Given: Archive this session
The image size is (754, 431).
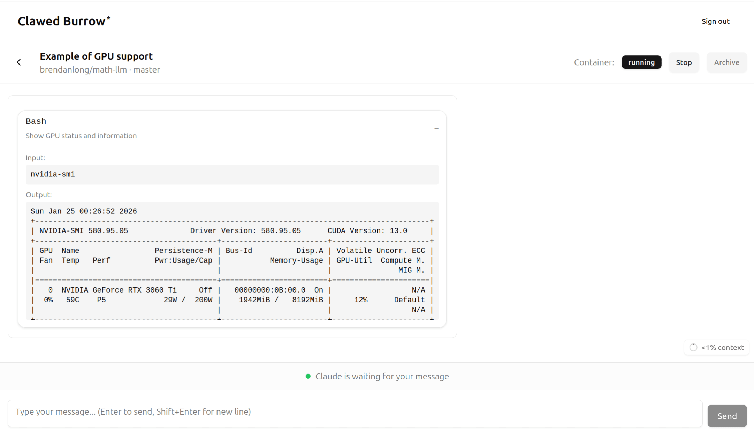Looking at the screenshot, I should pos(726,62).
